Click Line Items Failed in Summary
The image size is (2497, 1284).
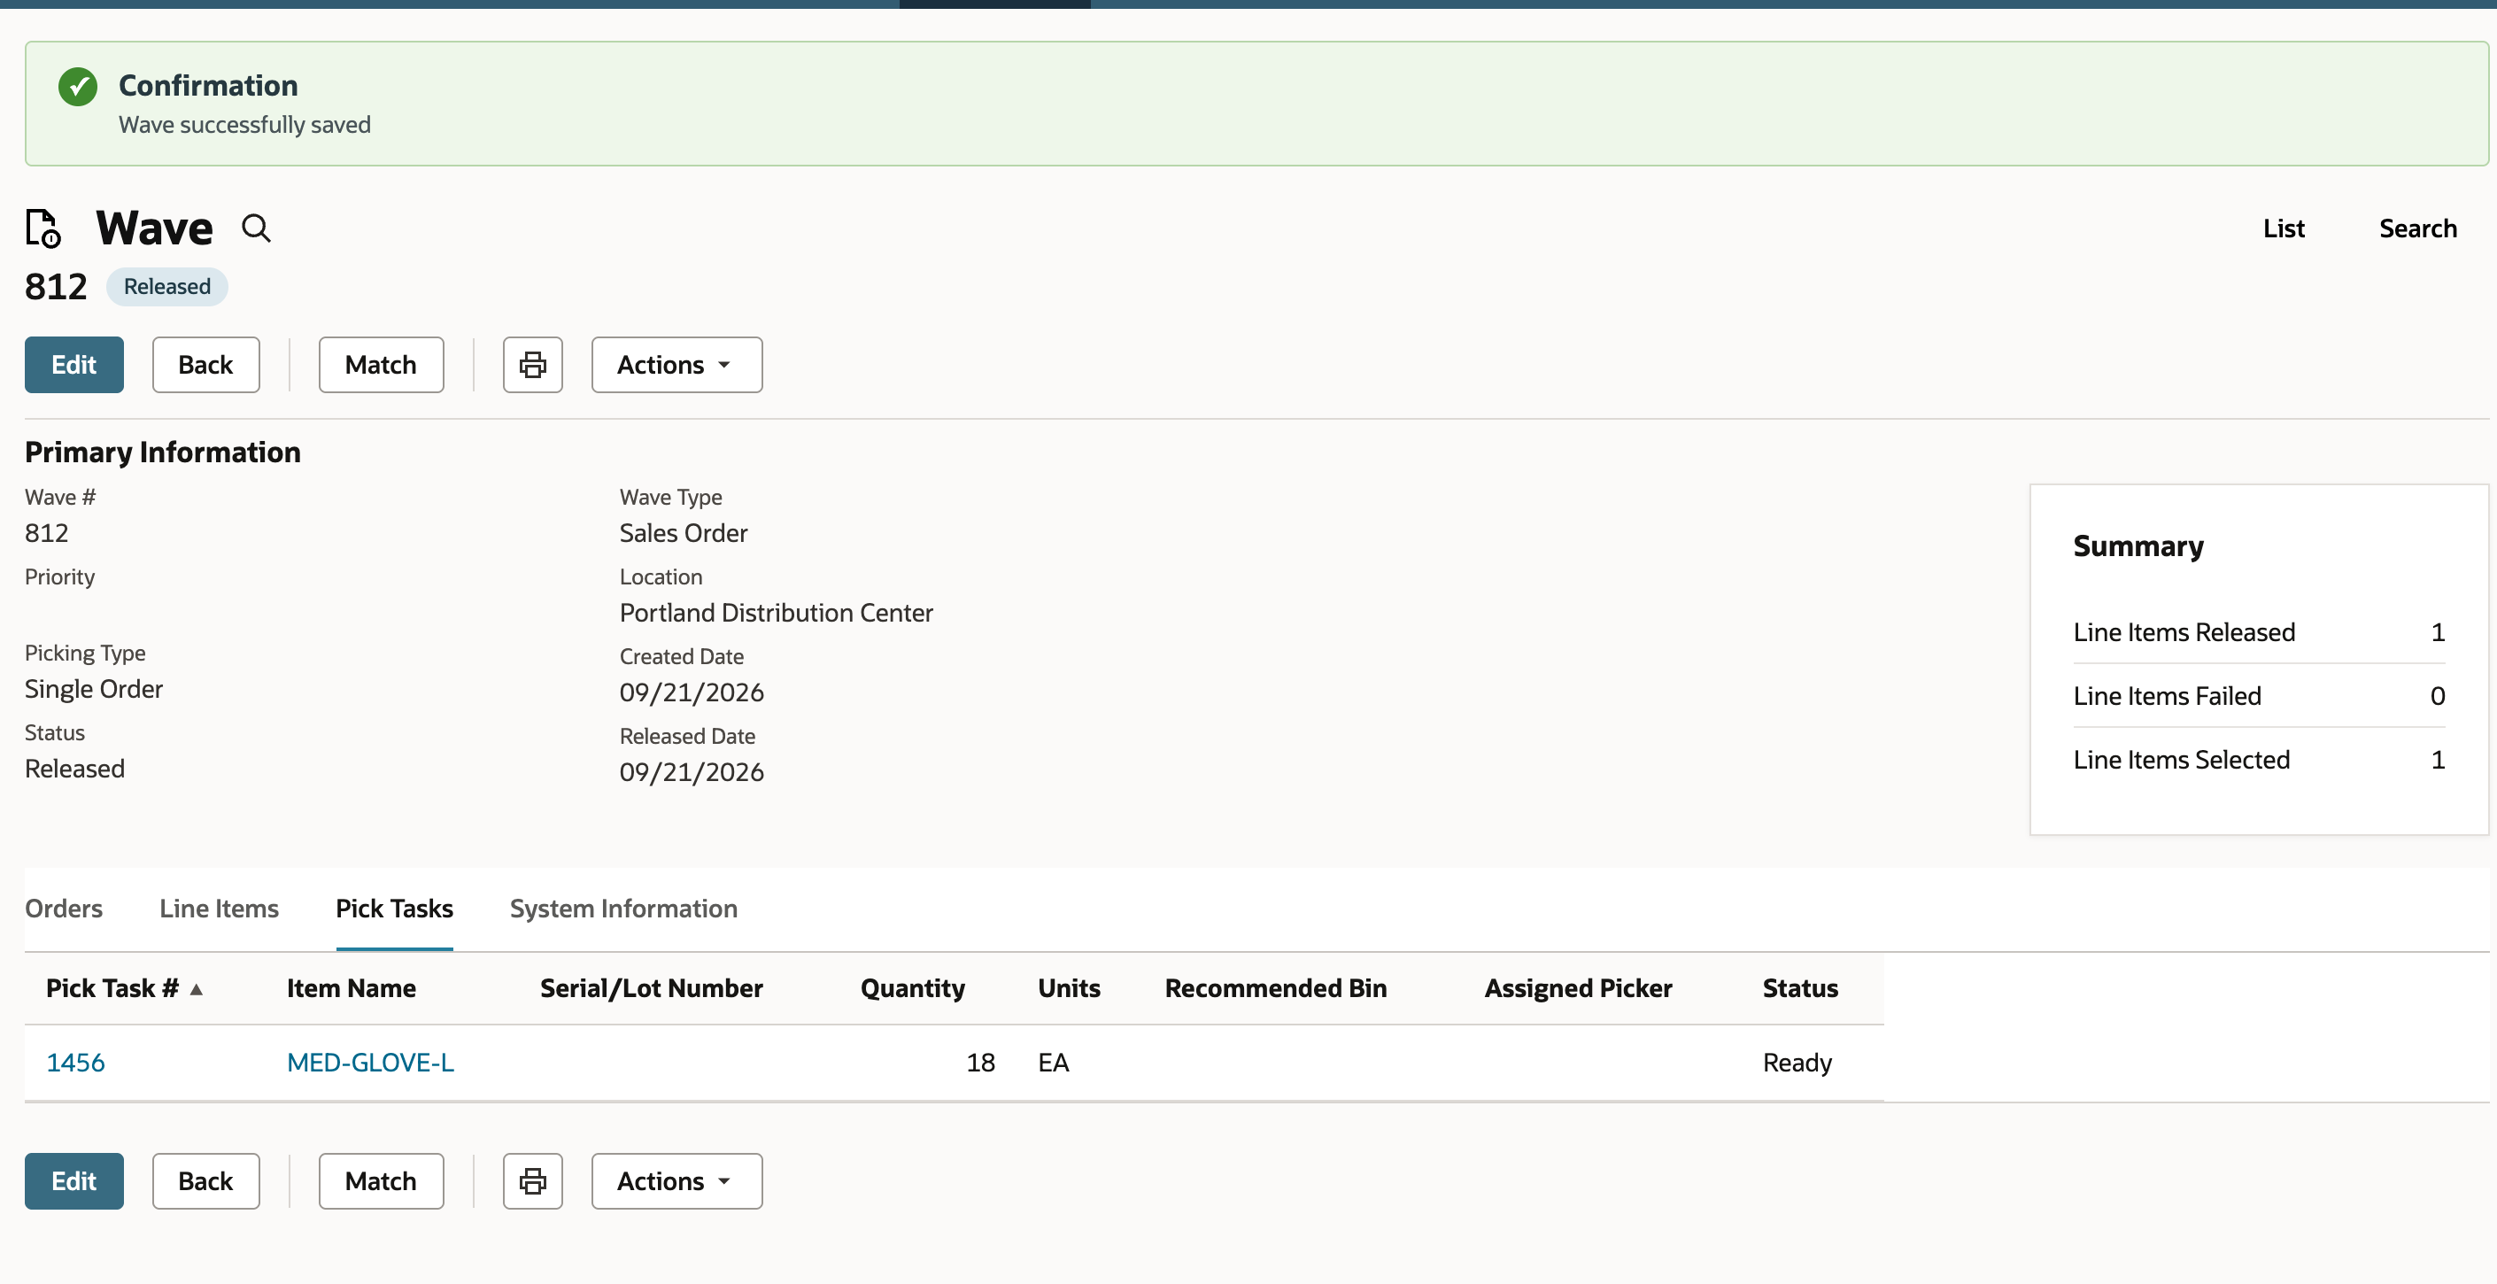pyautogui.click(x=2167, y=696)
